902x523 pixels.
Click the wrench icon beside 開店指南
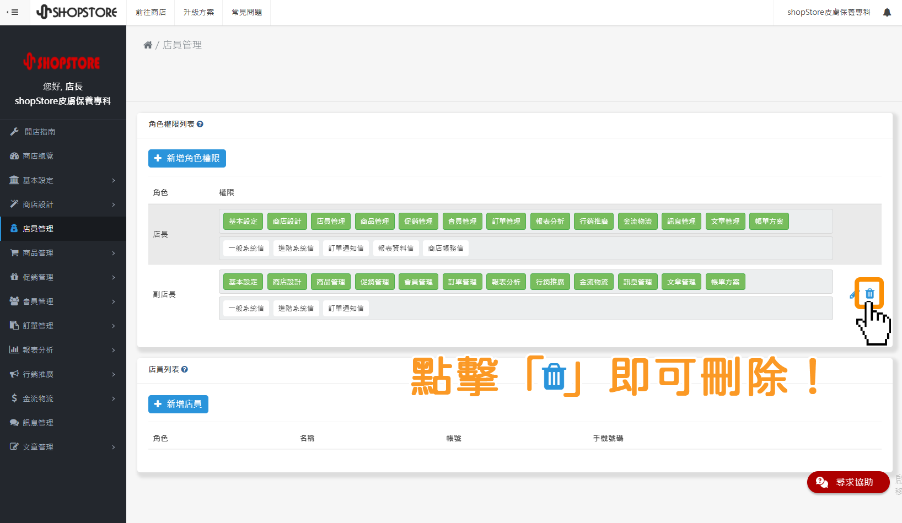click(14, 132)
